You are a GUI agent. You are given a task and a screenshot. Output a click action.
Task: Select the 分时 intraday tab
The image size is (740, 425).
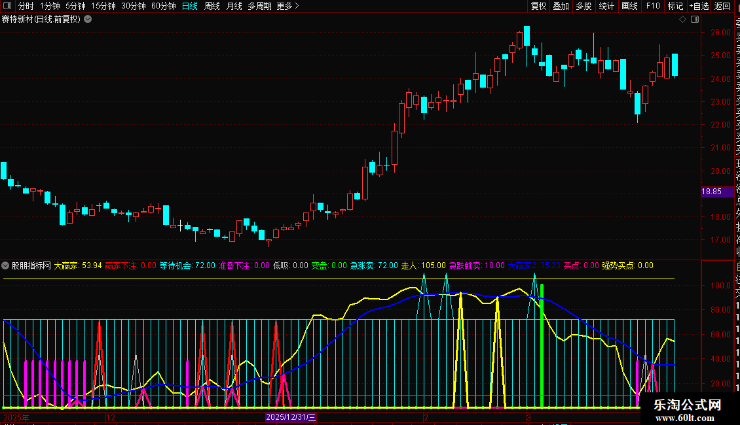(26, 7)
